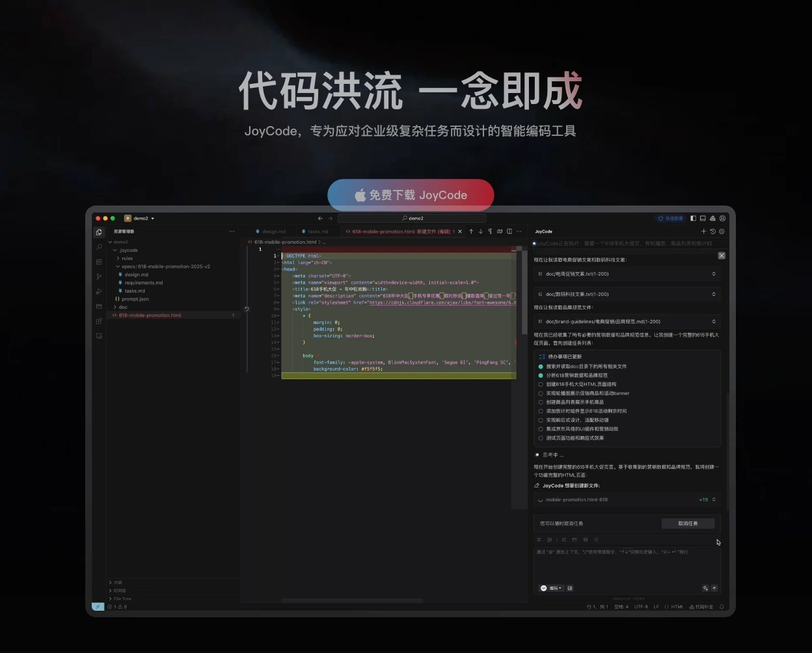Image resolution: width=812 pixels, height=653 pixels.
Task: Toggle whitespace paragraph icon in editor toolbar
Action: pos(490,232)
